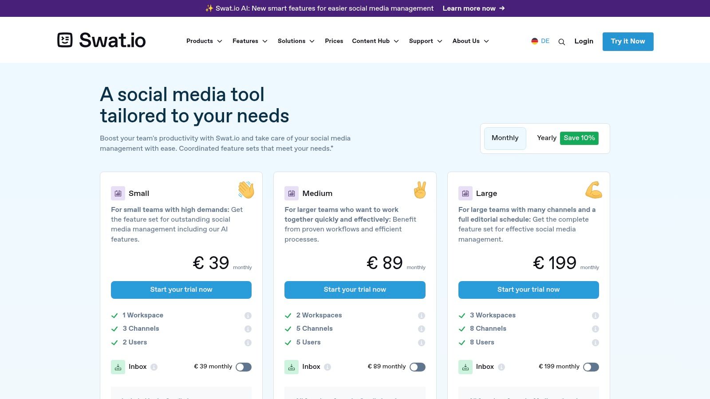Enable Inbox toggle for Medium plan
Screen dimensions: 710x399
click(418, 367)
